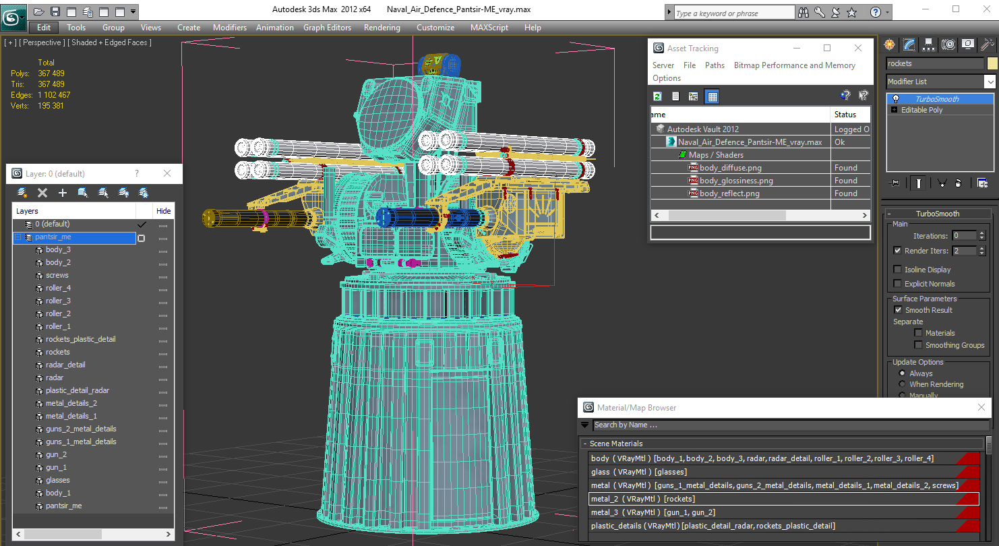This screenshot has height=546, width=999.
Task: Click the Shaded + Edged Faces viewport label
Action: (x=111, y=42)
